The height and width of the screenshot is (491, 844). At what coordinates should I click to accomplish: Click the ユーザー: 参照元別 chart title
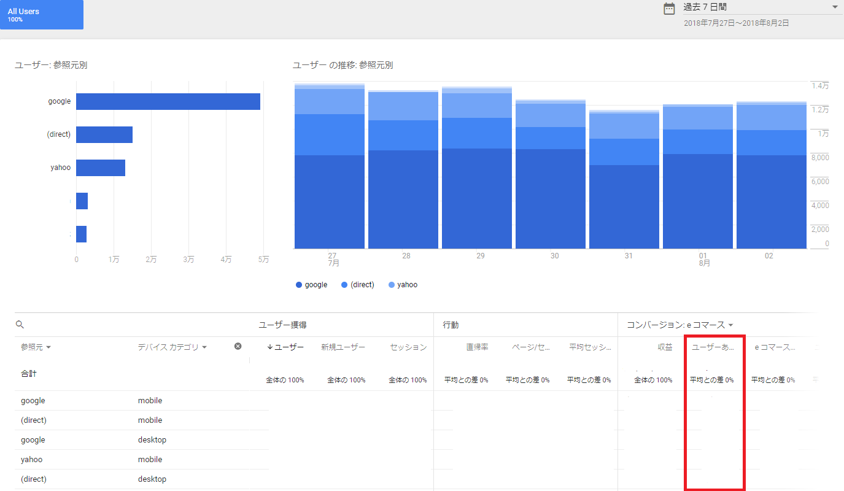[51, 65]
